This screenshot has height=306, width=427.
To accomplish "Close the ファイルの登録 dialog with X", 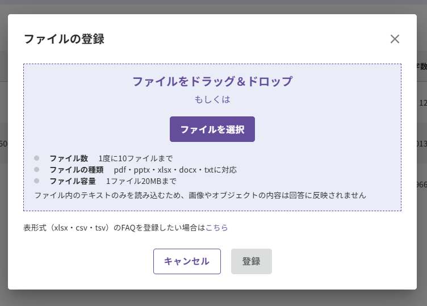I will [395, 39].
